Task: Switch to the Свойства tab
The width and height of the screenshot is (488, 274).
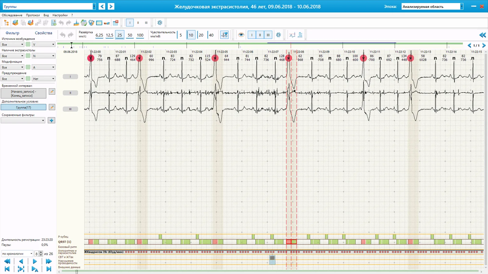Action: click(43, 33)
